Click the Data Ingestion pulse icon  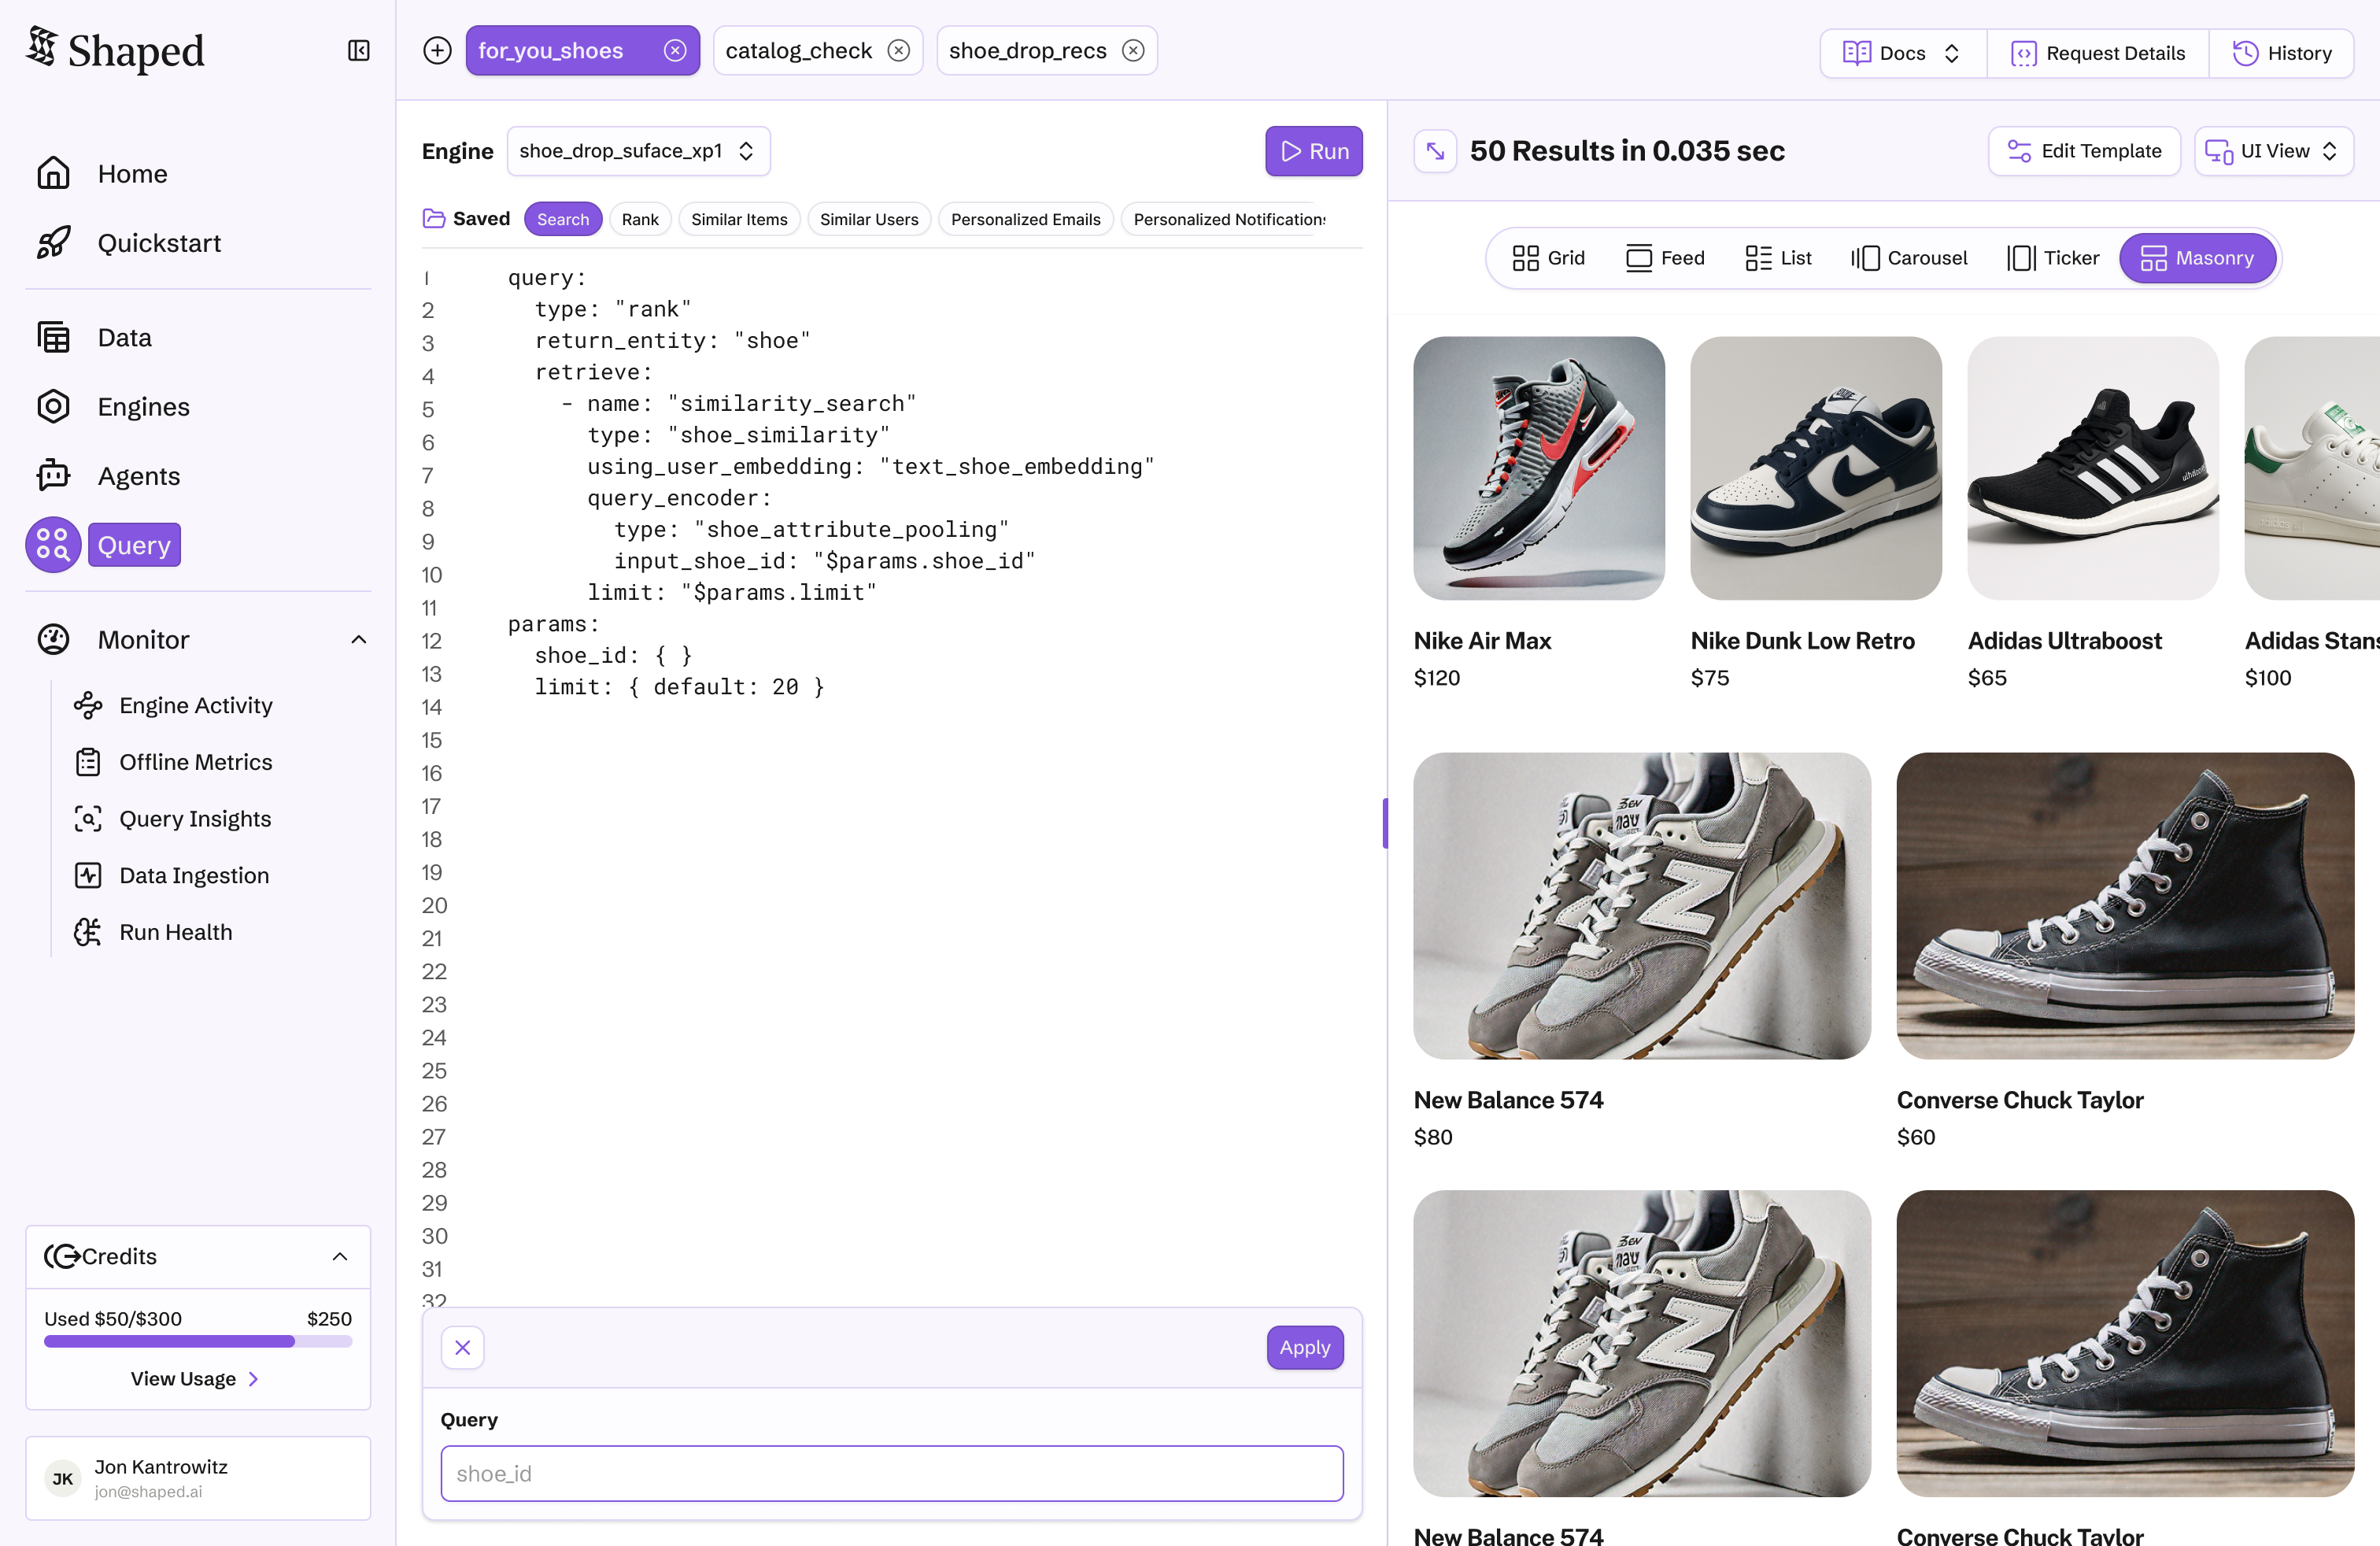(x=88, y=875)
